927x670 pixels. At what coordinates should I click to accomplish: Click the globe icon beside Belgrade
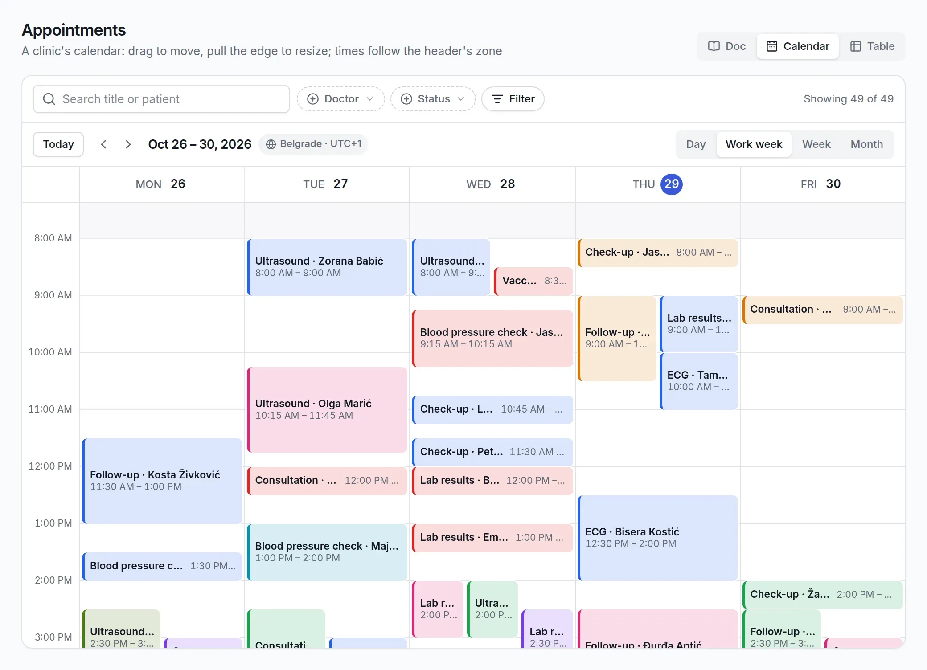[271, 144]
